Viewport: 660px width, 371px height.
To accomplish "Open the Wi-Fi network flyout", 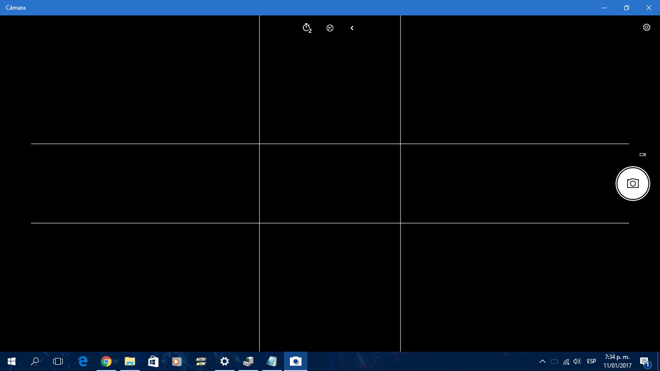I will [566, 361].
